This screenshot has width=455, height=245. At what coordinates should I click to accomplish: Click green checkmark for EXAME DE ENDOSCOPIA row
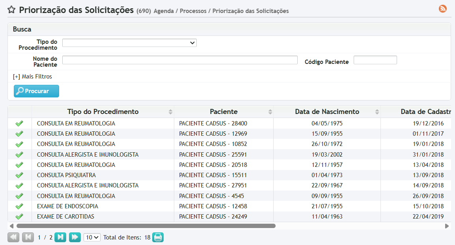[19, 206]
